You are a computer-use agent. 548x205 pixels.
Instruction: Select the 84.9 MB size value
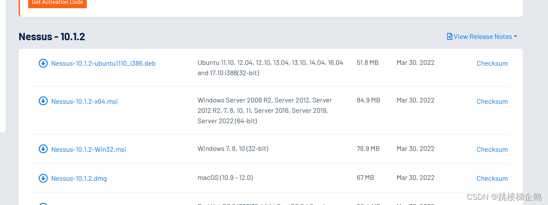(x=368, y=100)
